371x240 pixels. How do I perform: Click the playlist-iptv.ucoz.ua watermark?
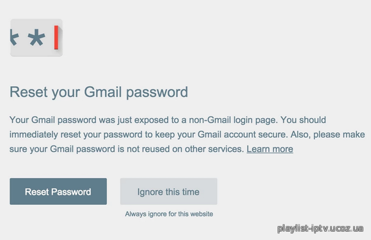(320, 229)
